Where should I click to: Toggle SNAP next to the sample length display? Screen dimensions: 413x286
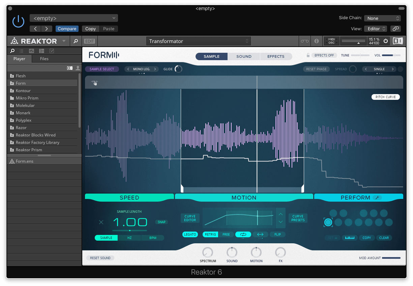click(x=161, y=222)
